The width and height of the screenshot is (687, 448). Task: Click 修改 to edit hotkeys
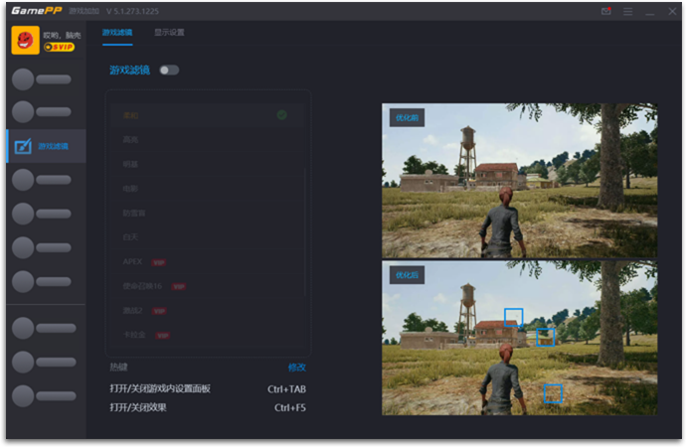click(x=296, y=368)
